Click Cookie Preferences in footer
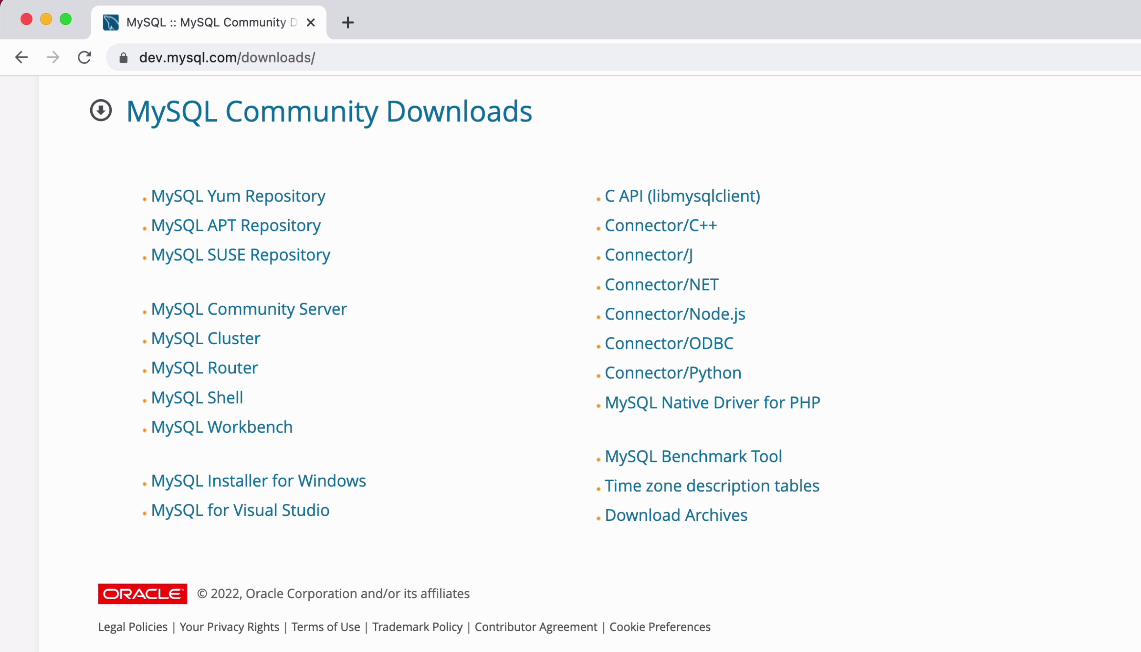Screen dimensions: 1141x652 tap(660, 627)
